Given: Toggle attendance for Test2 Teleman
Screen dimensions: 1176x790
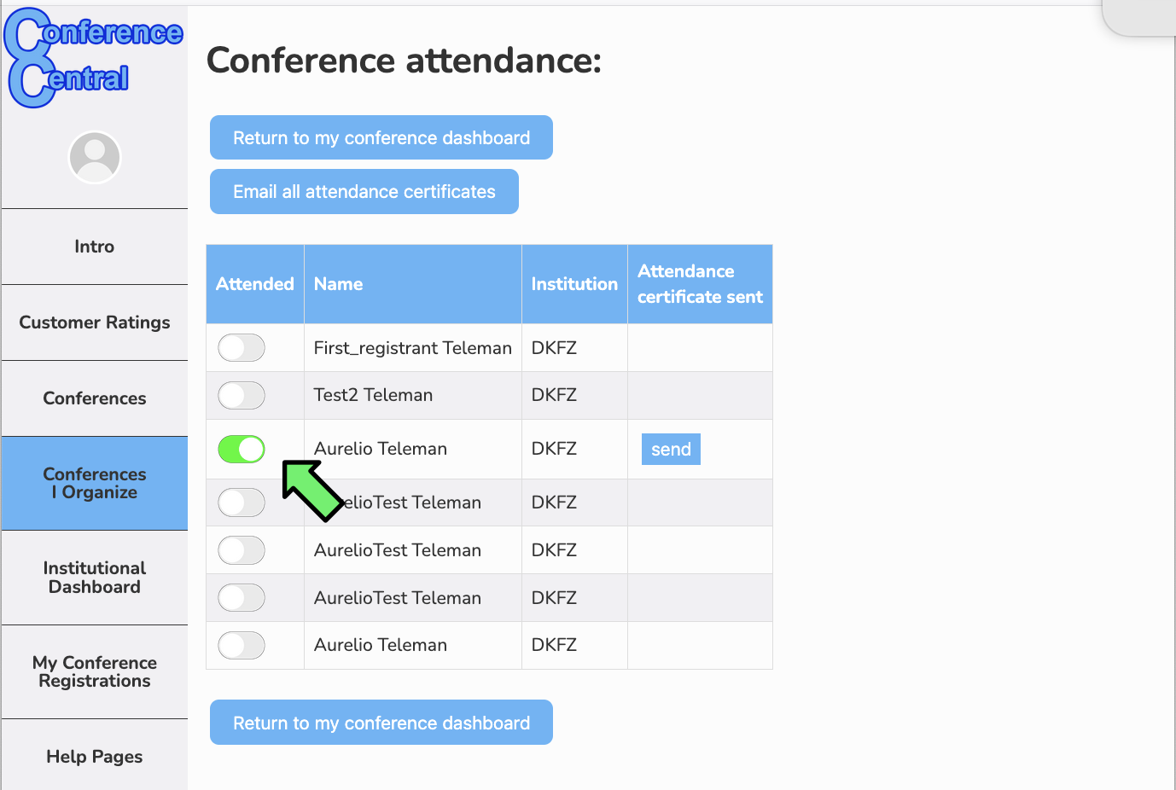Looking at the screenshot, I should tap(242, 396).
